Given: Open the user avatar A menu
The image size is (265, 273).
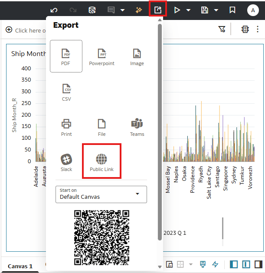Looking at the screenshot, I should pyautogui.click(x=253, y=10).
